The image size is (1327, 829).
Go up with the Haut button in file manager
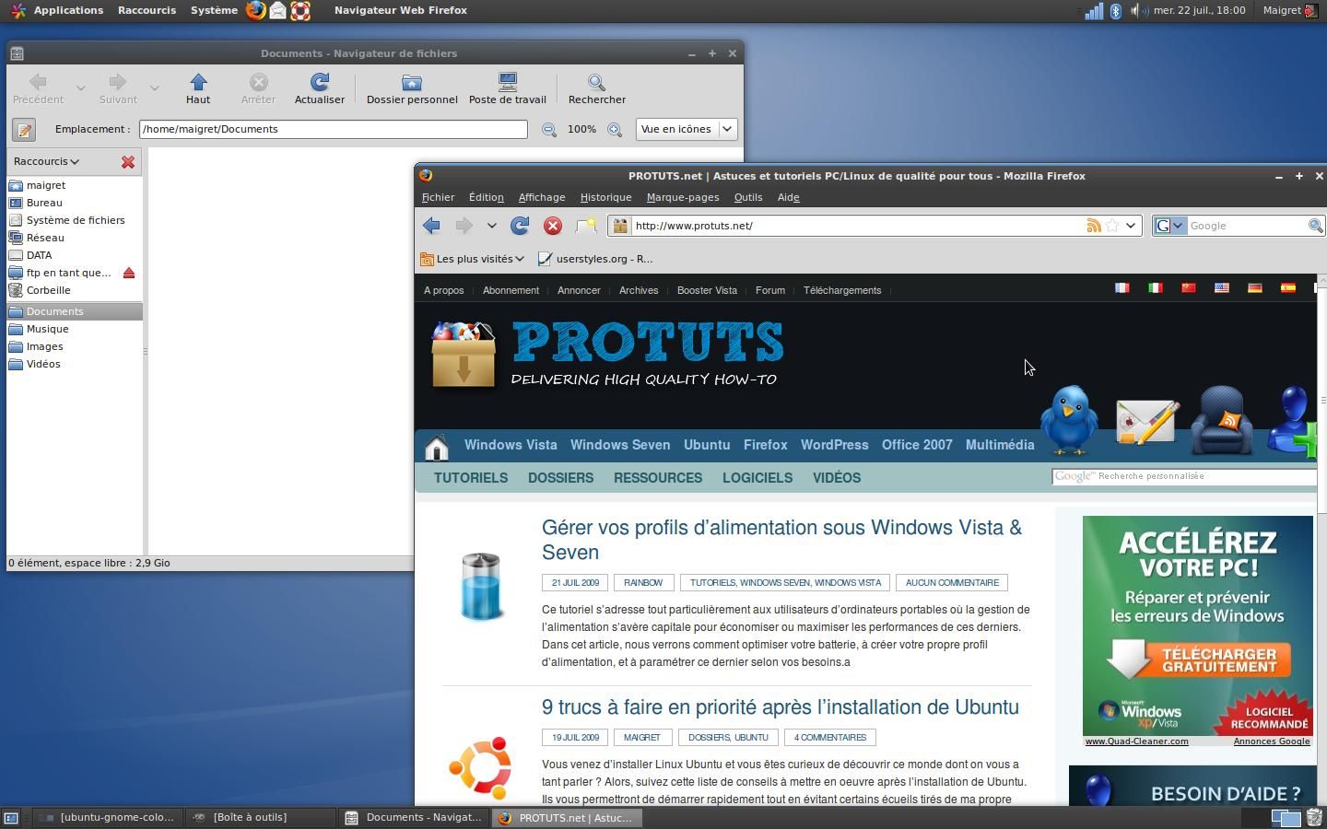pos(198,88)
